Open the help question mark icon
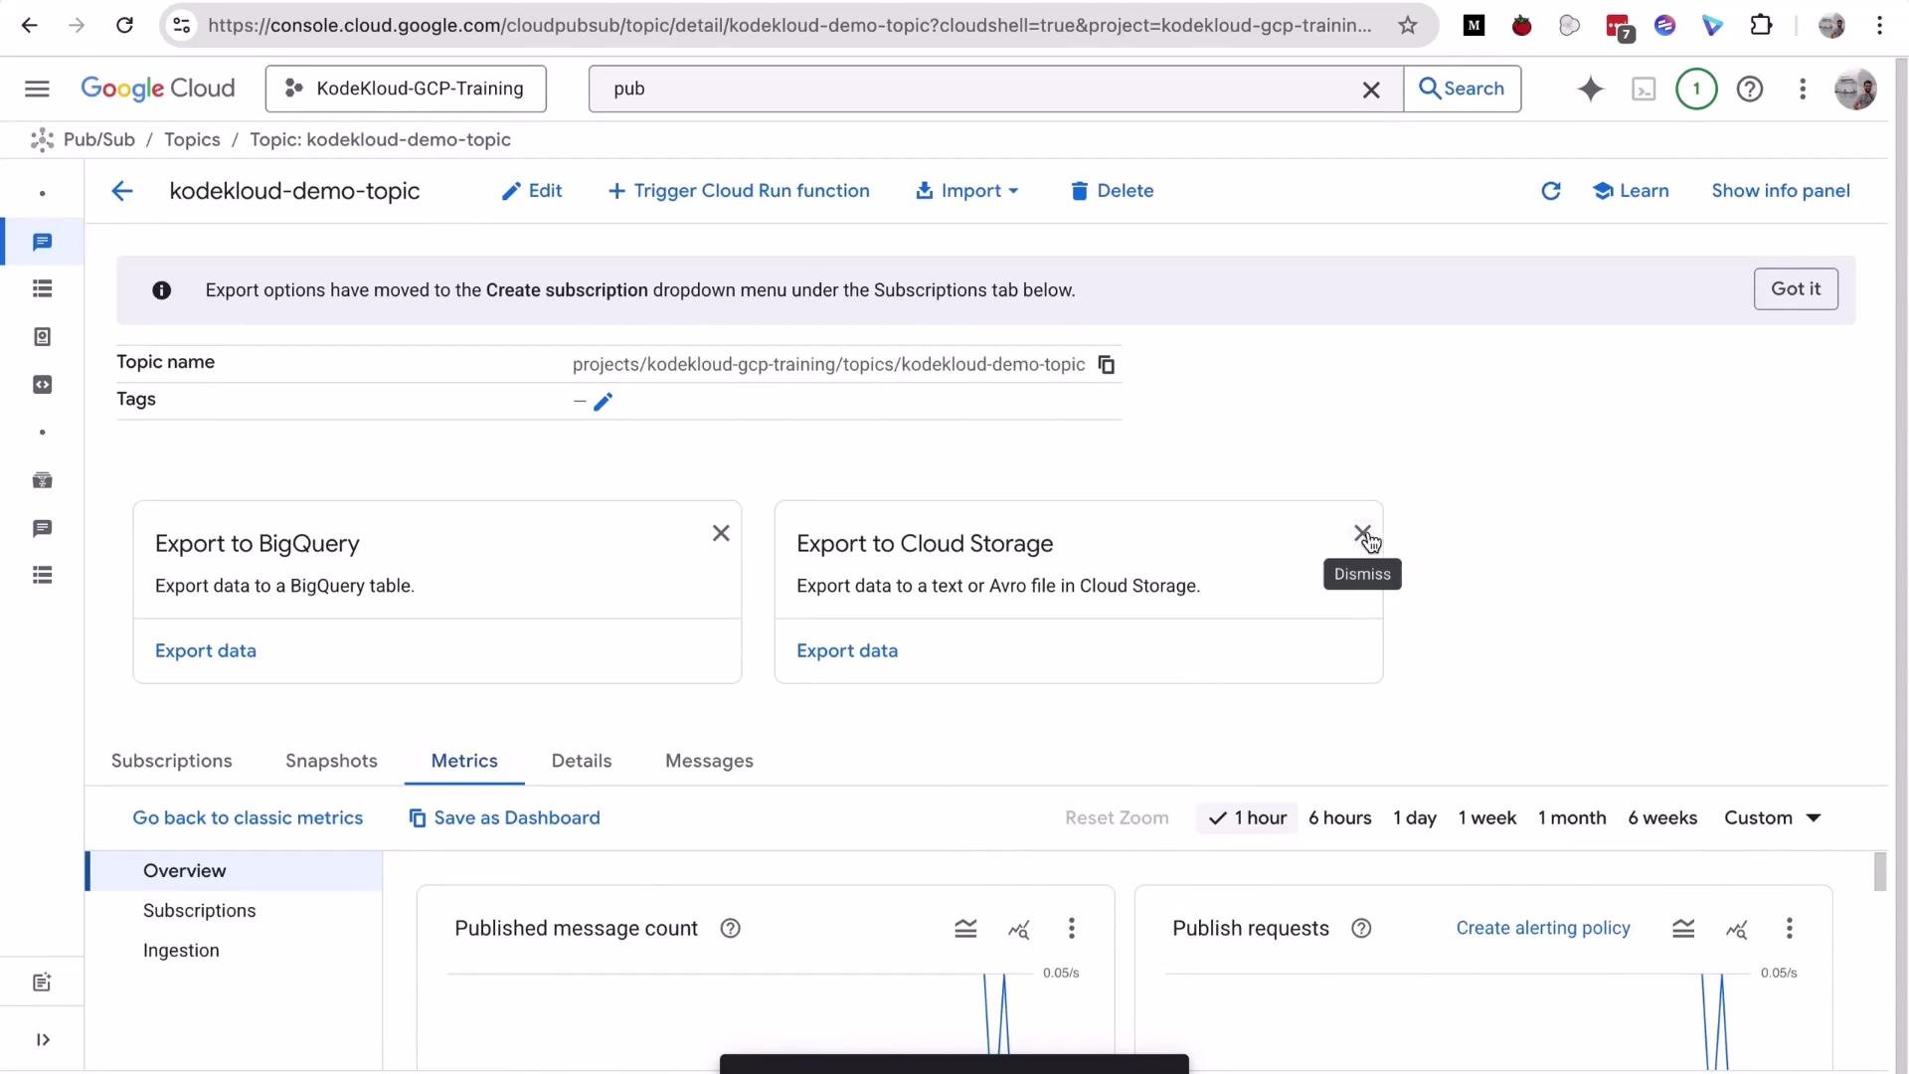The image size is (1909, 1074). pos(1749,89)
